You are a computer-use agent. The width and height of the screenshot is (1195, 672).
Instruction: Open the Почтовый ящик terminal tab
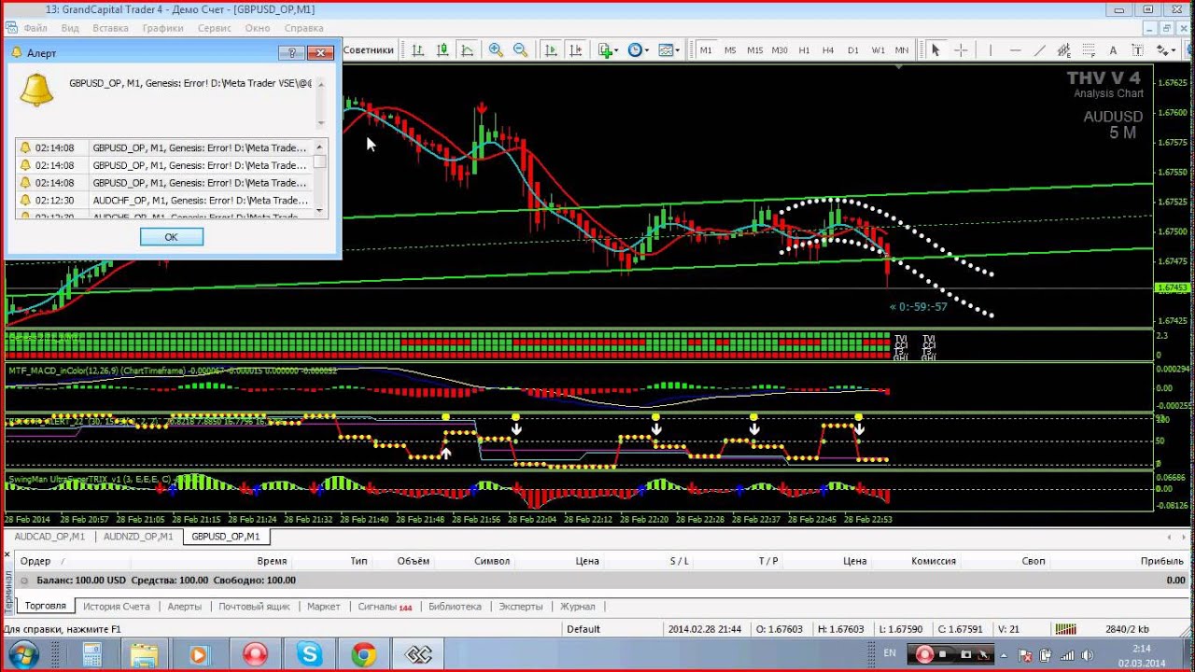point(254,607)
